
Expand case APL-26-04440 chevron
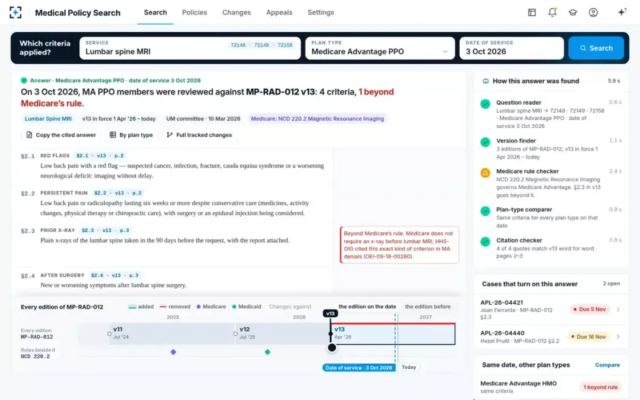coord(618,337)
